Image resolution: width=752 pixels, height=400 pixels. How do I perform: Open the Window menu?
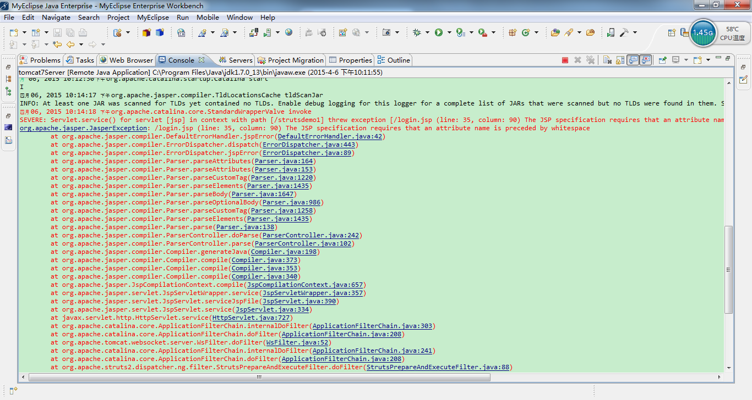tap(239, 17)
